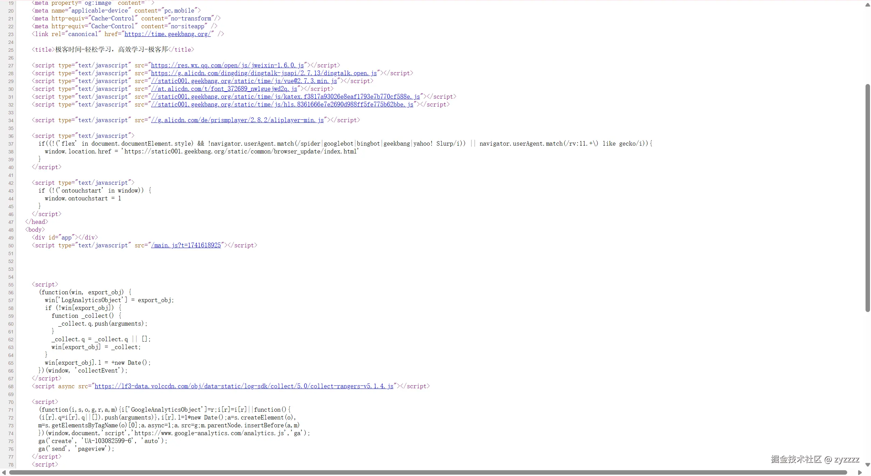Click the ga('send', 'pageview') line
The width and height of the screenshot is (871, 476).
(76, 449)
